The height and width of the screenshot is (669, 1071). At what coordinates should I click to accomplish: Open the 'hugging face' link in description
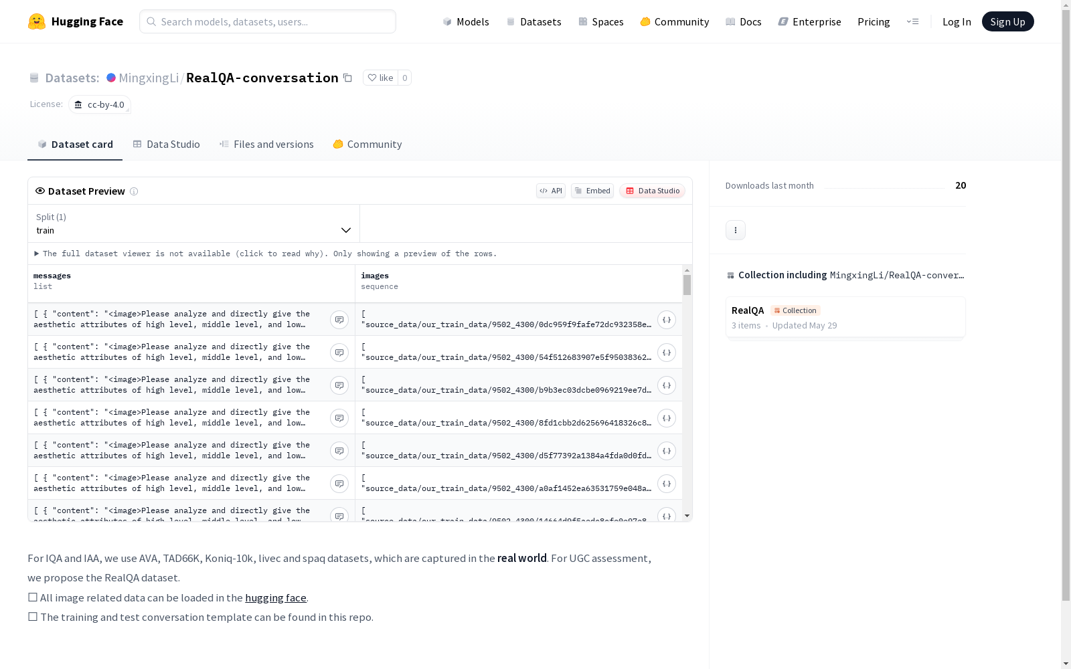click(x=276, y=598)
